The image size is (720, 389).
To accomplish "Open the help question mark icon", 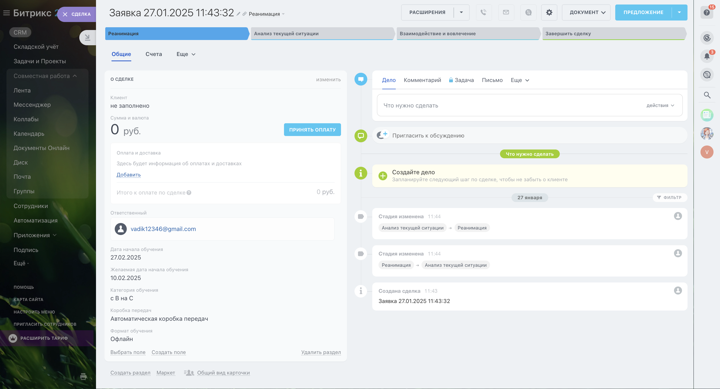I will 706,12.
